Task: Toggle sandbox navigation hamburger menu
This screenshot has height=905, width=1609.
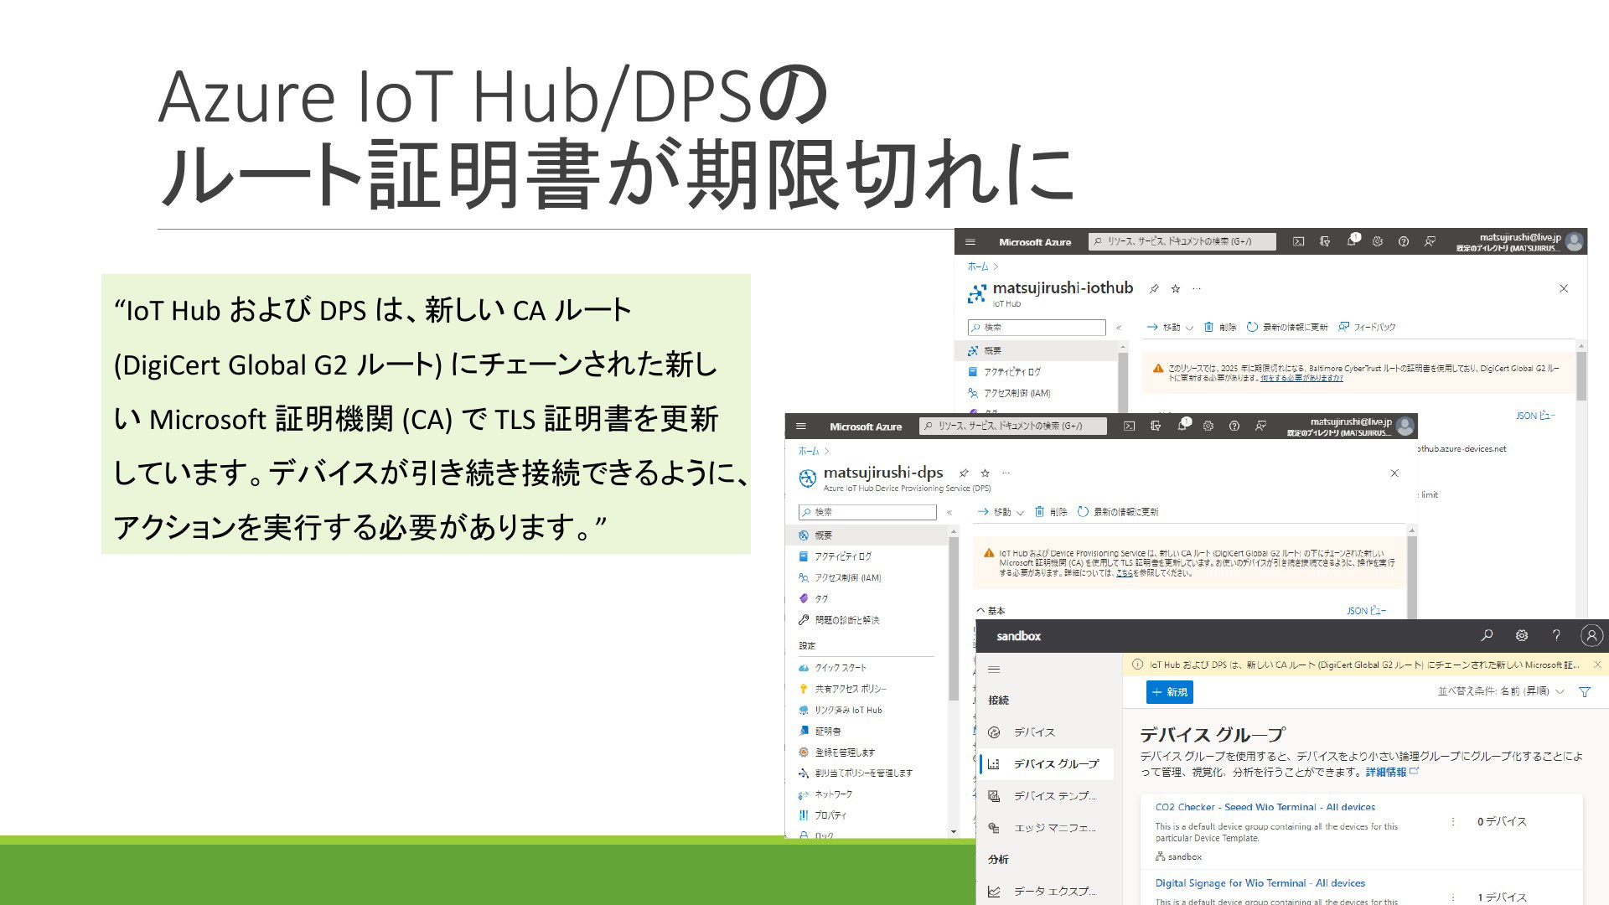Action: click(994, 669)
